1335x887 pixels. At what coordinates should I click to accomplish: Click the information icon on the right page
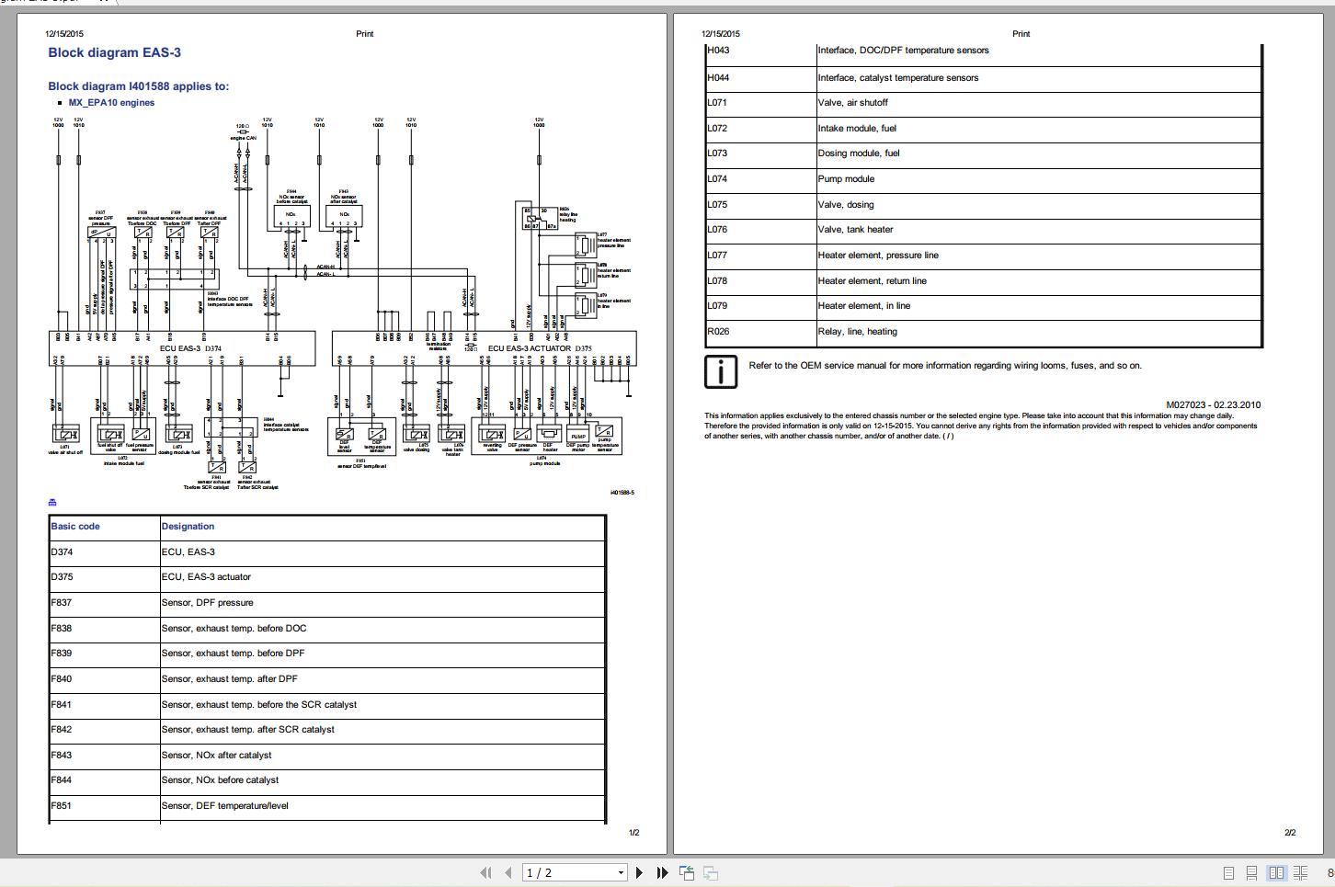(721, 372)
